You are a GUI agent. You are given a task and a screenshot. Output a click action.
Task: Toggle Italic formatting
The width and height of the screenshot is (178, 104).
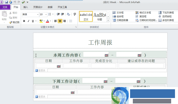pos(28,21)
